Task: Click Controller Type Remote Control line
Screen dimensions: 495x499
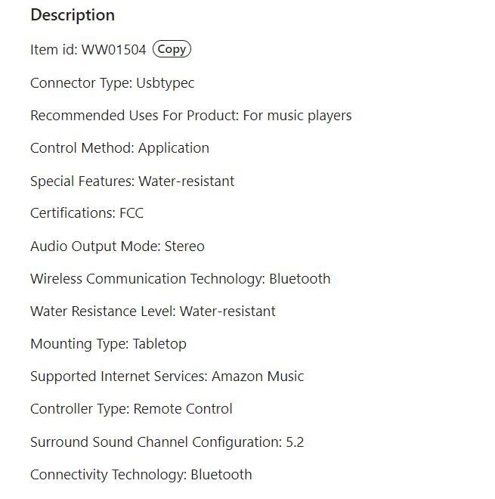Action: point(131,409)
